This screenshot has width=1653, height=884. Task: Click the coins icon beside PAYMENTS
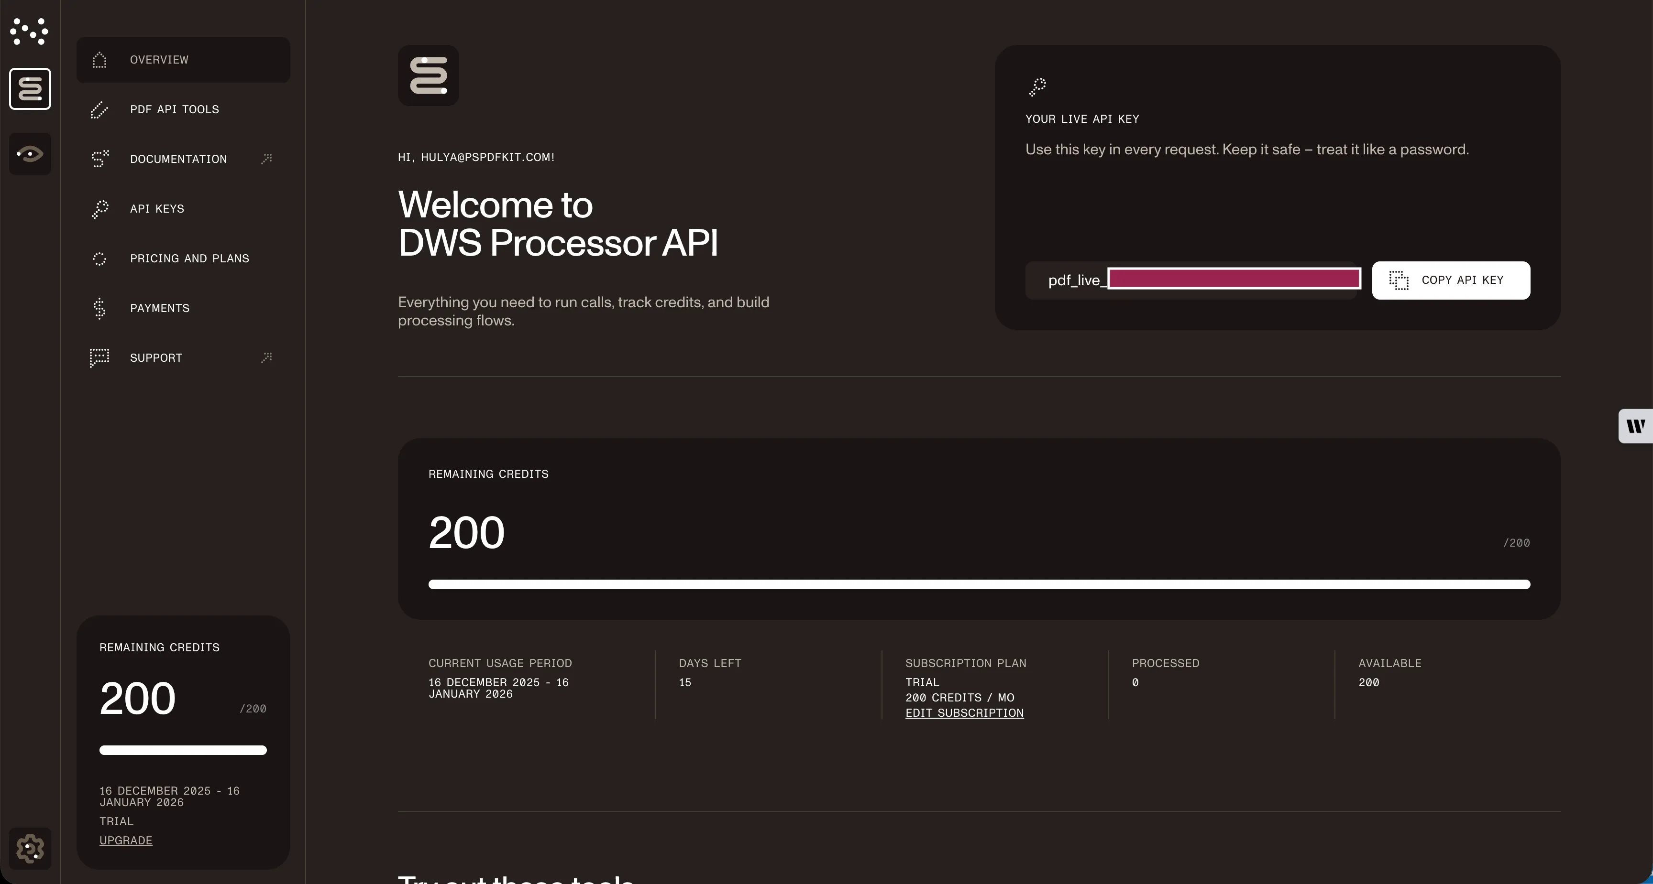pyautogui.click(x=99, y=308)
